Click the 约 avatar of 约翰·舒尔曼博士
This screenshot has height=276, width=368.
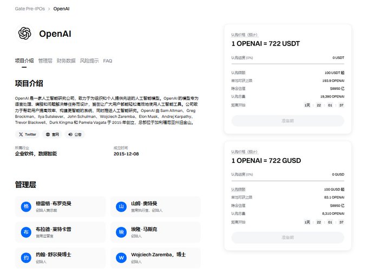(x=26, y=258)
